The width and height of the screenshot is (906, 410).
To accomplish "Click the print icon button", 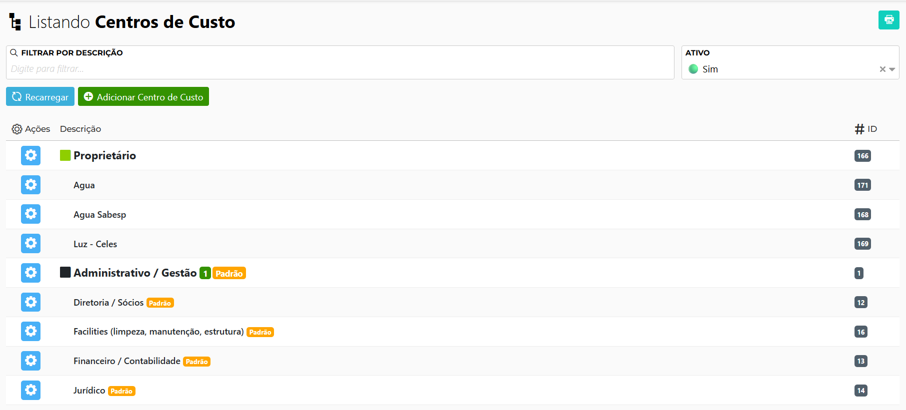I will coord(888,20).
